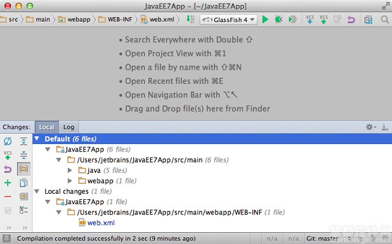Switch to the Log tab

[69, 127]
